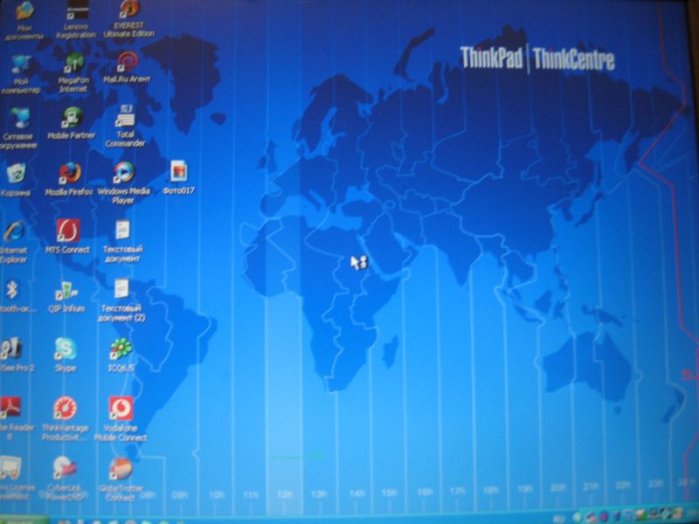Click the ICQ 6.5 flower icon

click(121, 349)
